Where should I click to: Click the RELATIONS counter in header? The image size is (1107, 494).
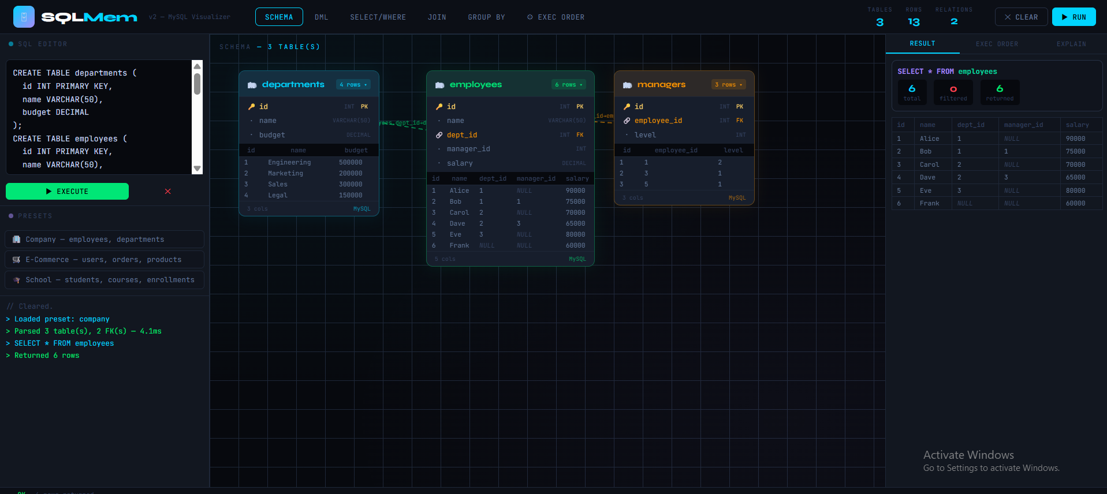(954, 17)
